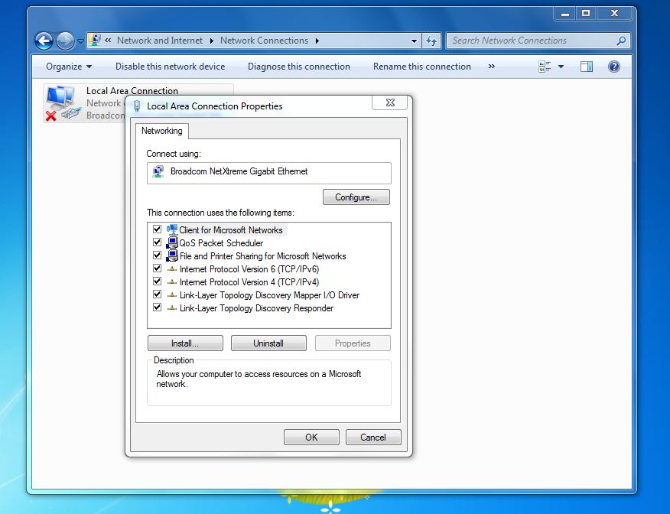Toggle the preview pane icon
The height and width of the screenshot is (514, 670).
(586, 67)
